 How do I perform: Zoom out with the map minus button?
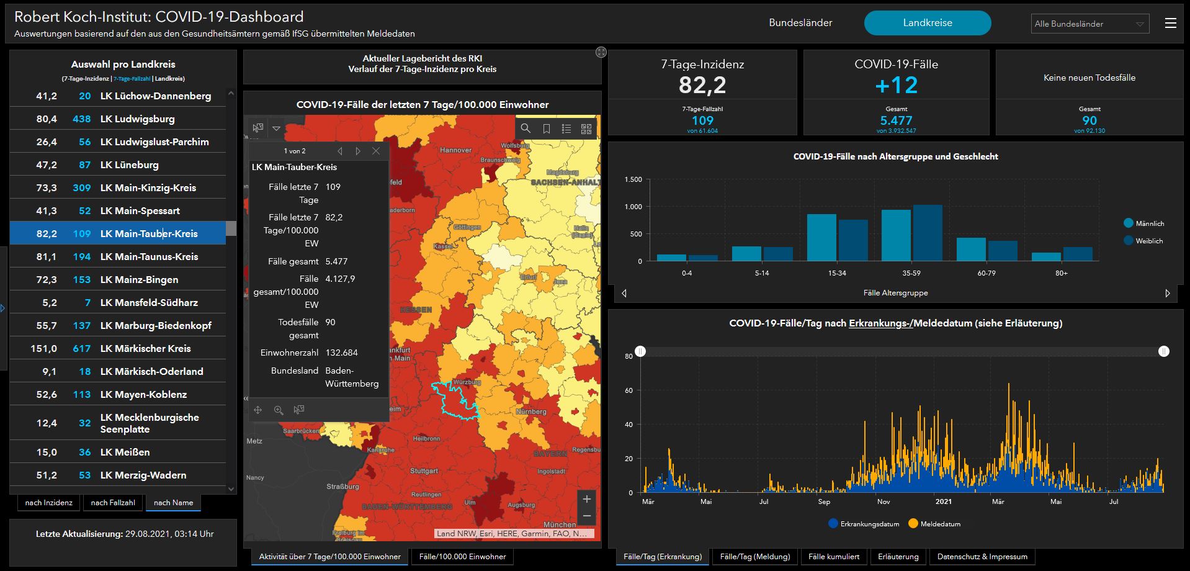[x=587, y=516]
